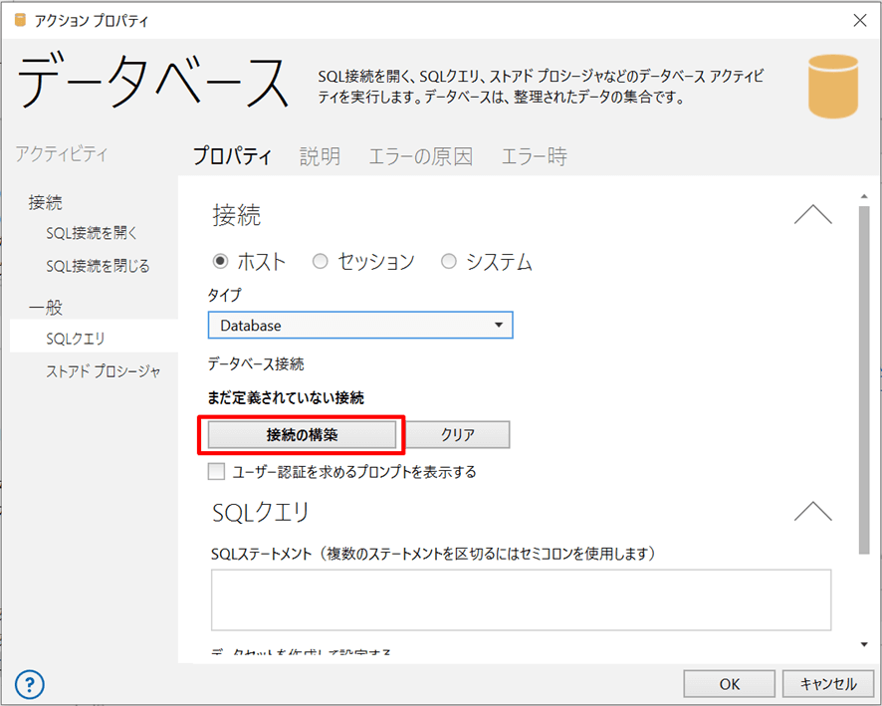
Task: Click the 接続 group label in sidebar
Action: [x=46, y=202]
